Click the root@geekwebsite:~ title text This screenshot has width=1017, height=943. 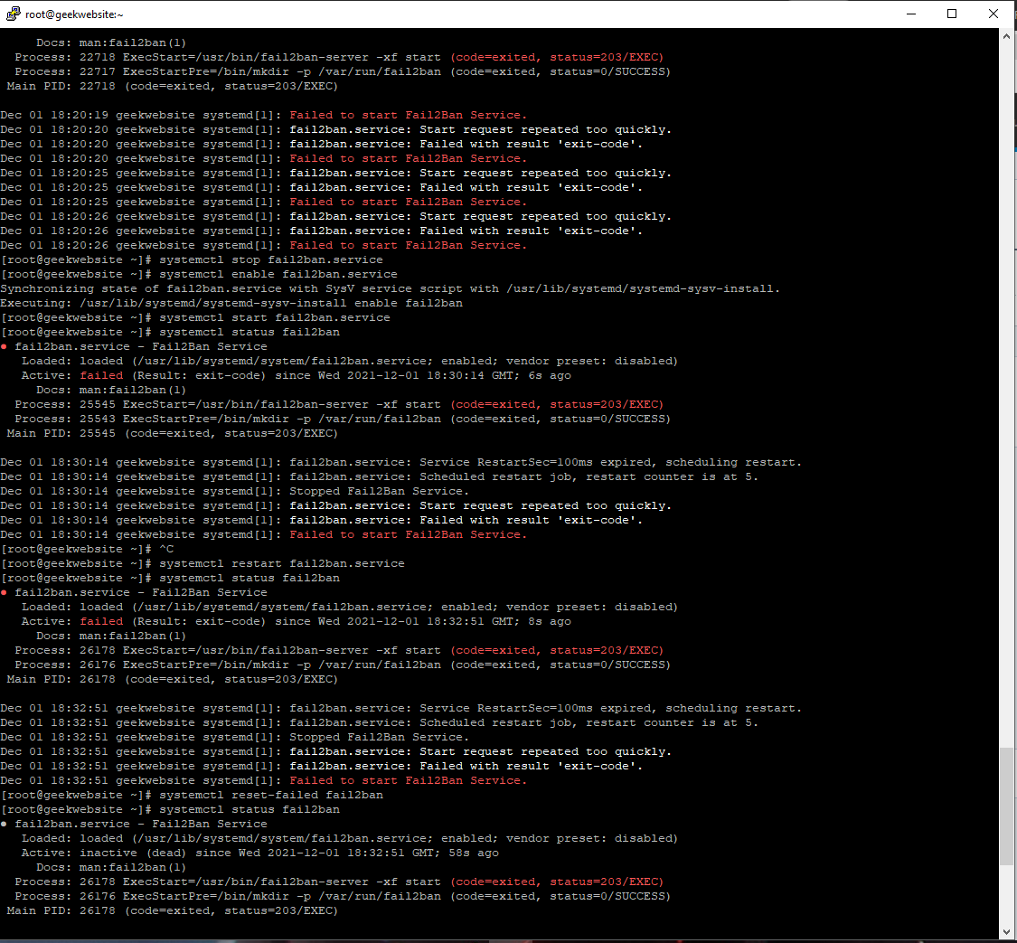[x=74, y=14]
